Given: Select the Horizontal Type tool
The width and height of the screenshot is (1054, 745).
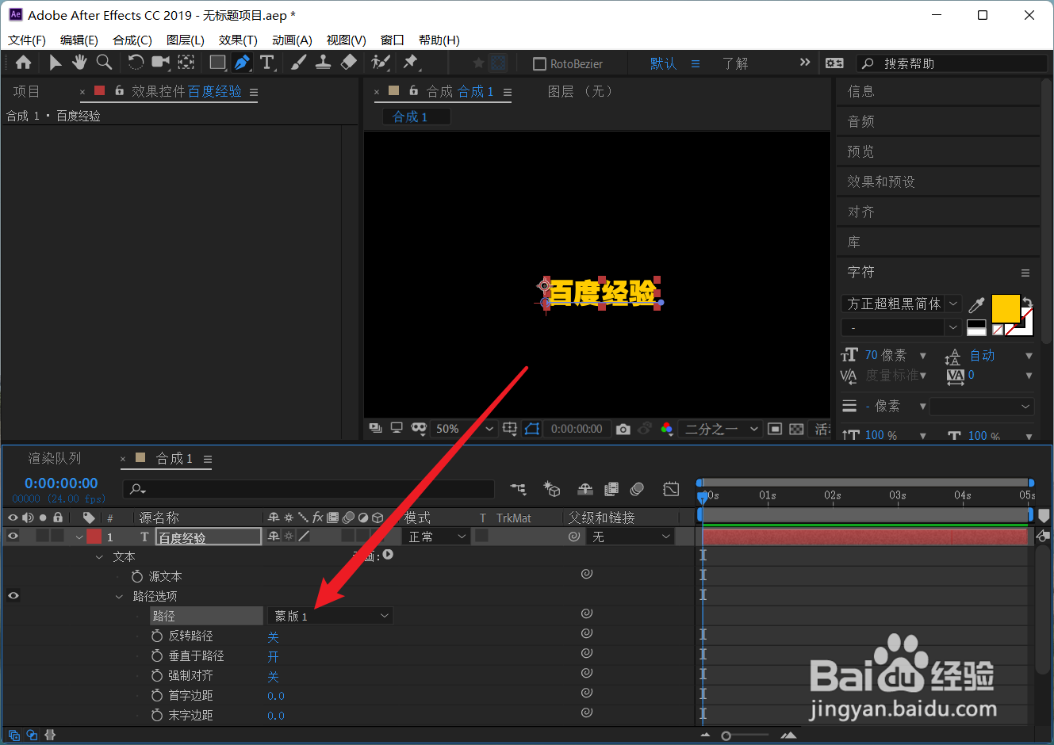Looking at the screenshot, I should point(267,63).
